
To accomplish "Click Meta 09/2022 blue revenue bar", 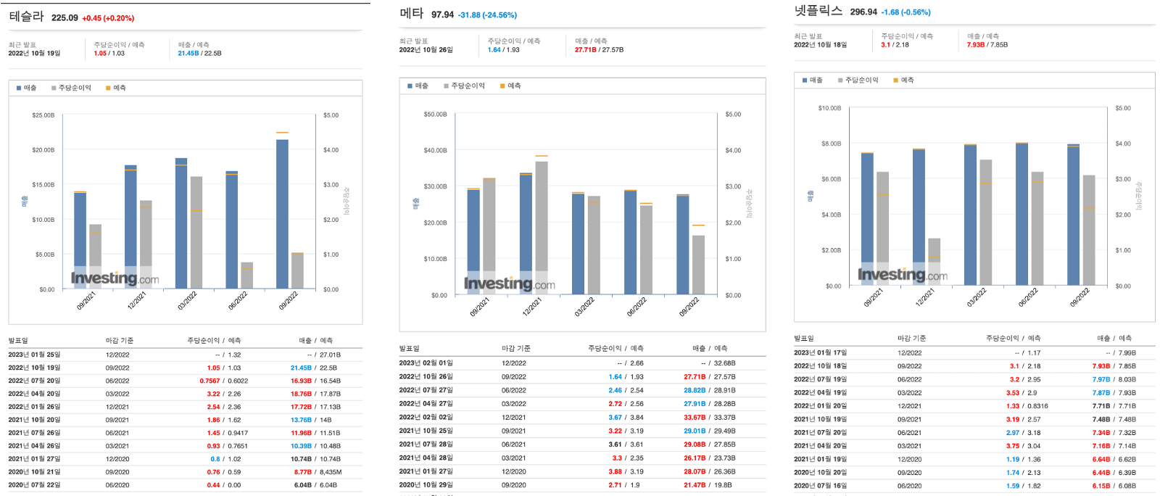I will point(682,244).
